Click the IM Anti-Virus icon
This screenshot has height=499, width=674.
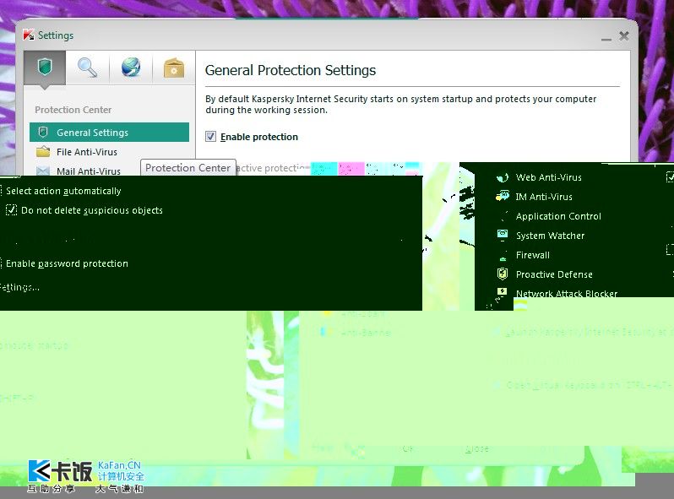pos(502,197)
